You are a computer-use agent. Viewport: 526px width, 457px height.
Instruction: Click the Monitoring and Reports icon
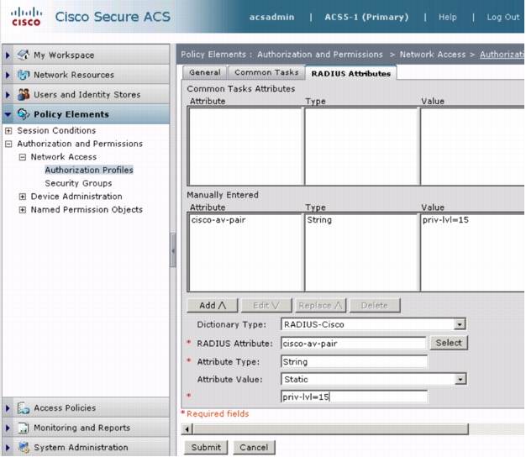coord(24,428)
